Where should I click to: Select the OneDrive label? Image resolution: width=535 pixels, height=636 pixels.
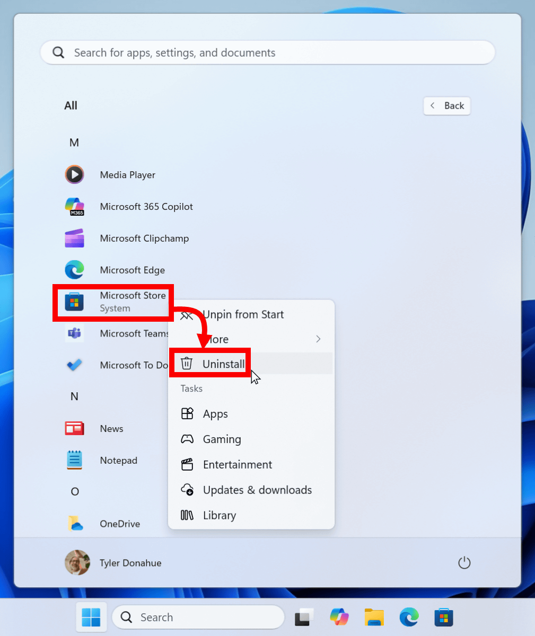120,524
